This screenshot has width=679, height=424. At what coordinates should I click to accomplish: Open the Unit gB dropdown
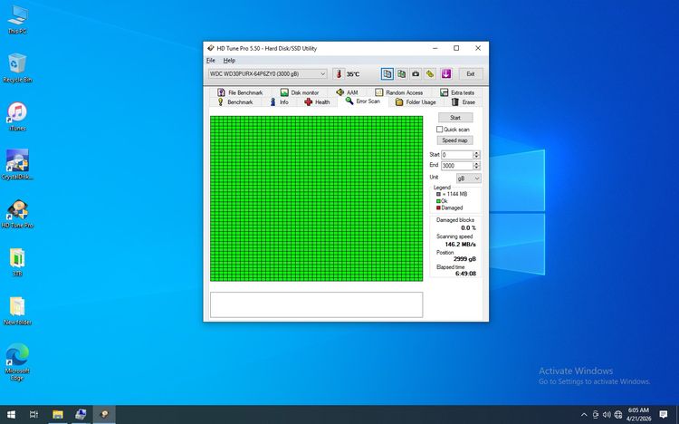click(469, 178)
